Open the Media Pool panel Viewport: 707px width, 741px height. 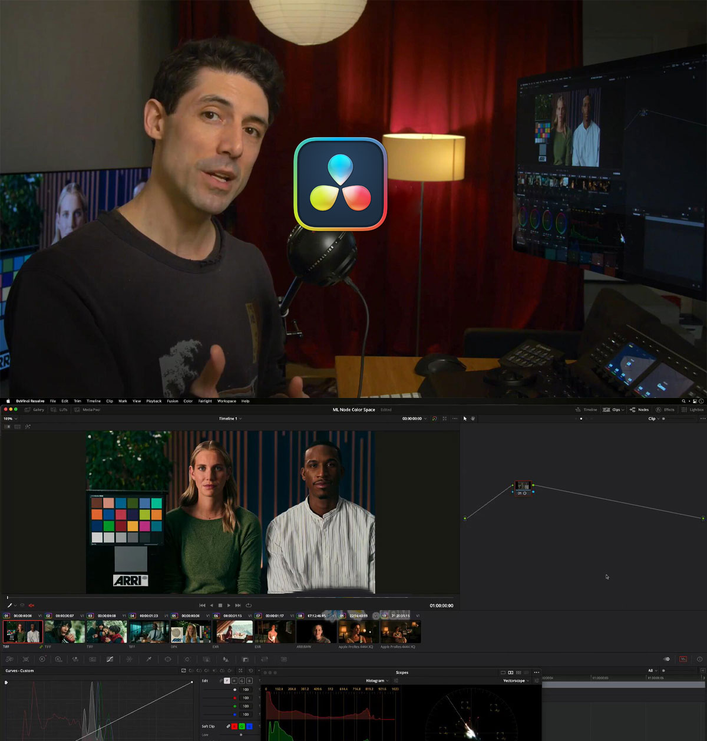[87, 410]
